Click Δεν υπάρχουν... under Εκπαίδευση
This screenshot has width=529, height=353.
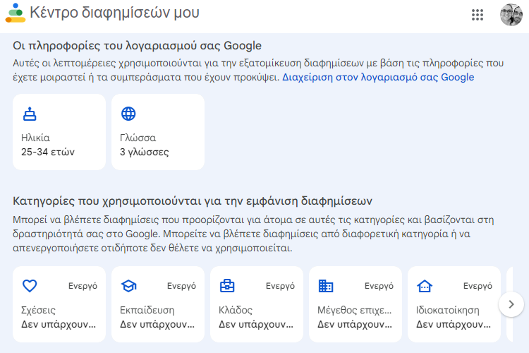click(157, 325)
